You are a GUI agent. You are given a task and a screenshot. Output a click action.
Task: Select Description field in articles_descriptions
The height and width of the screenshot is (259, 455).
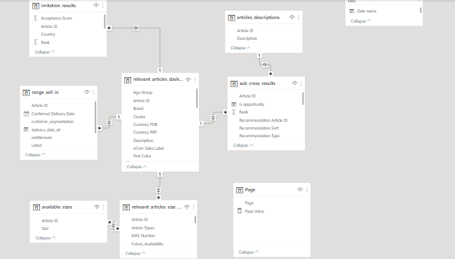(x=247, y=38)
